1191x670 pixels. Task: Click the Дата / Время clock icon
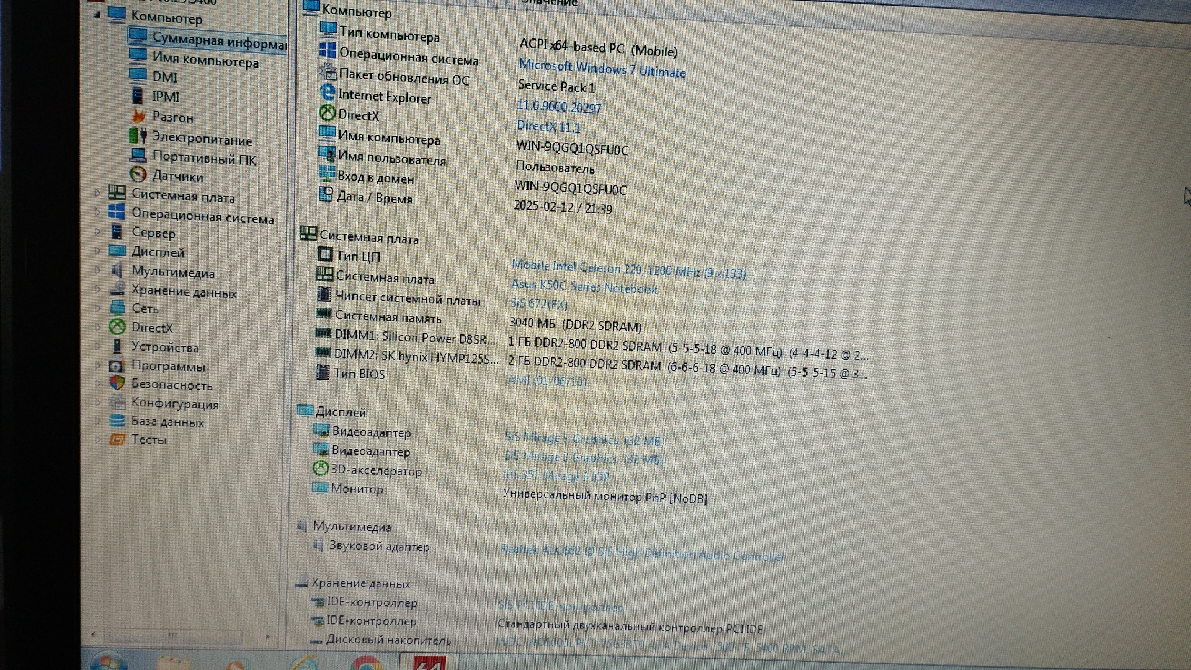[326, 195]
